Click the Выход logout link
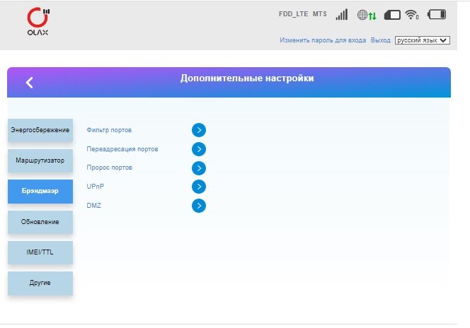Viewport: 470px width, 328px height. (x=380, y=40)
